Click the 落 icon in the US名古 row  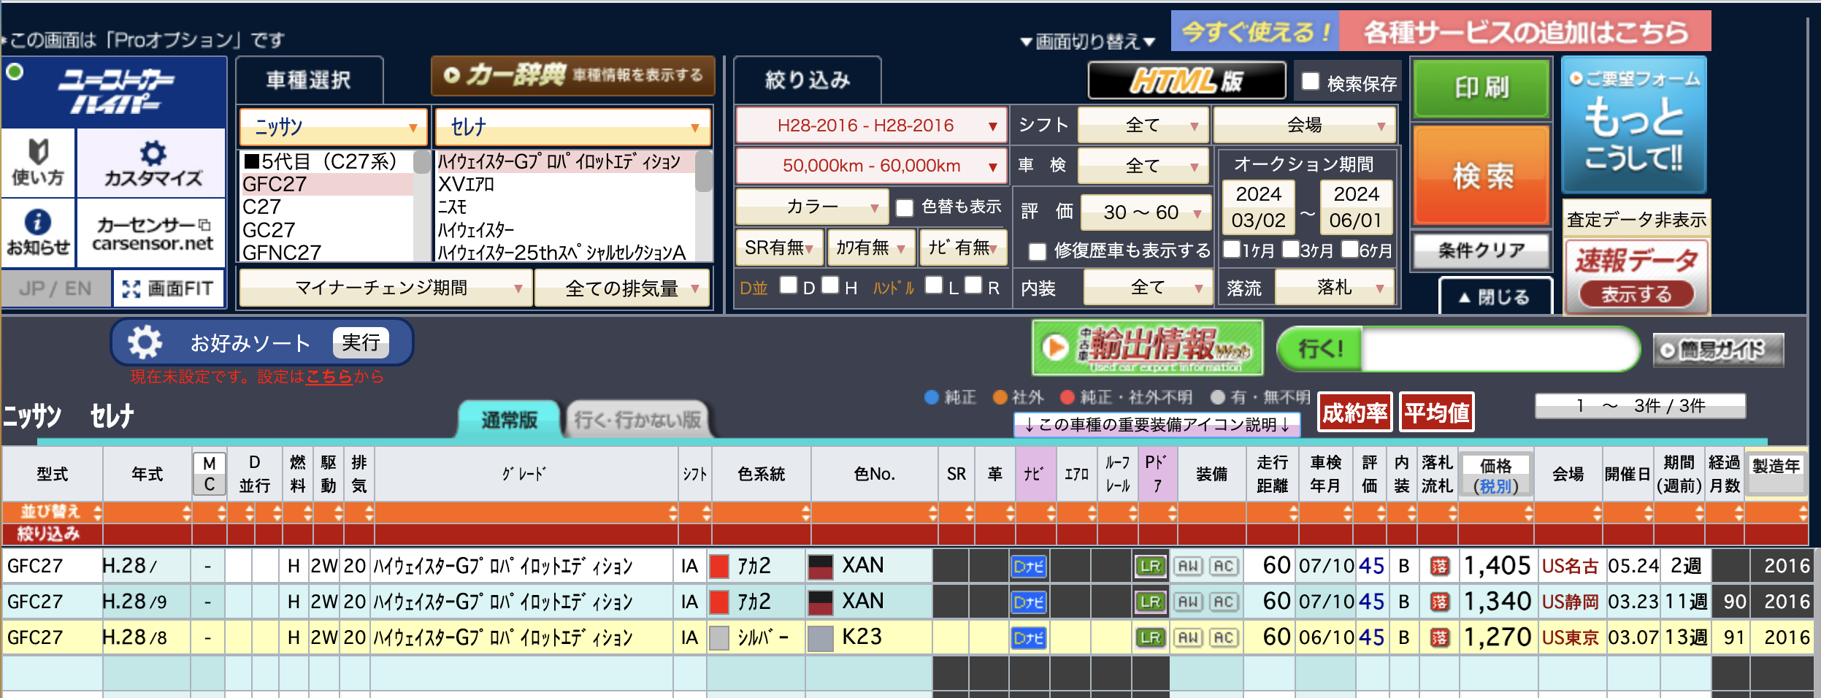coord(1439,566)
